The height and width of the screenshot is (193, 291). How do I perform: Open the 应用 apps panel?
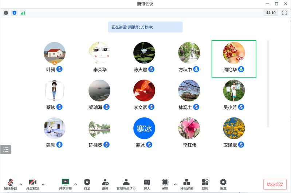pyautogui.click(x=205, y=184)
